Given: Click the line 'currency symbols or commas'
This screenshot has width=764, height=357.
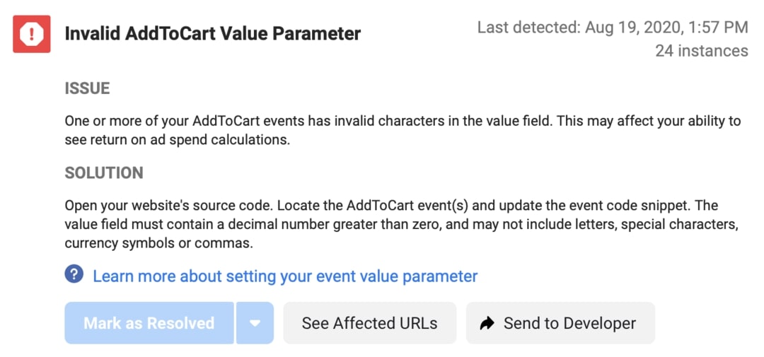Looking at the screenshot, I should (158, 242).
